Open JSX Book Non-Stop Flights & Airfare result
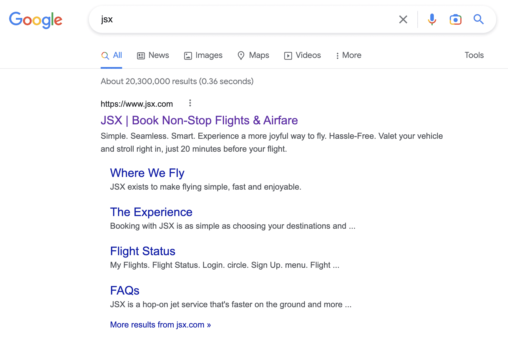Image resolution: width=508 pixels, height=341 pixels. click(x=199, y=121)
